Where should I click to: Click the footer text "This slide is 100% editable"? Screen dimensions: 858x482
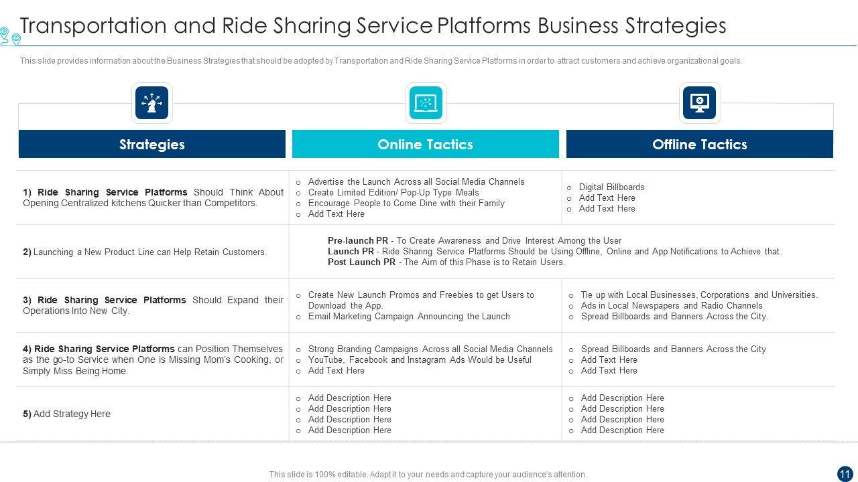click(428, 475)
